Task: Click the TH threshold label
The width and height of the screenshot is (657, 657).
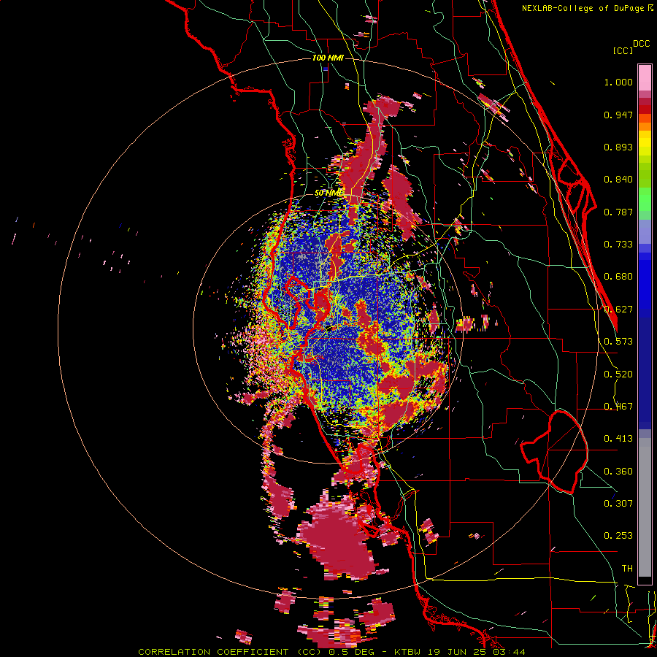Action: point(627,569)
